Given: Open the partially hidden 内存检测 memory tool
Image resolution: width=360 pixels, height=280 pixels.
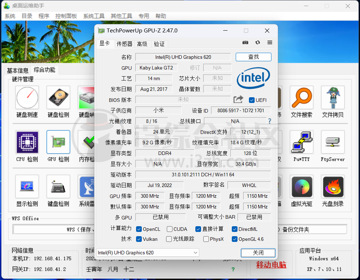Looking at the screenshot, I should click(x=86, y=142).
